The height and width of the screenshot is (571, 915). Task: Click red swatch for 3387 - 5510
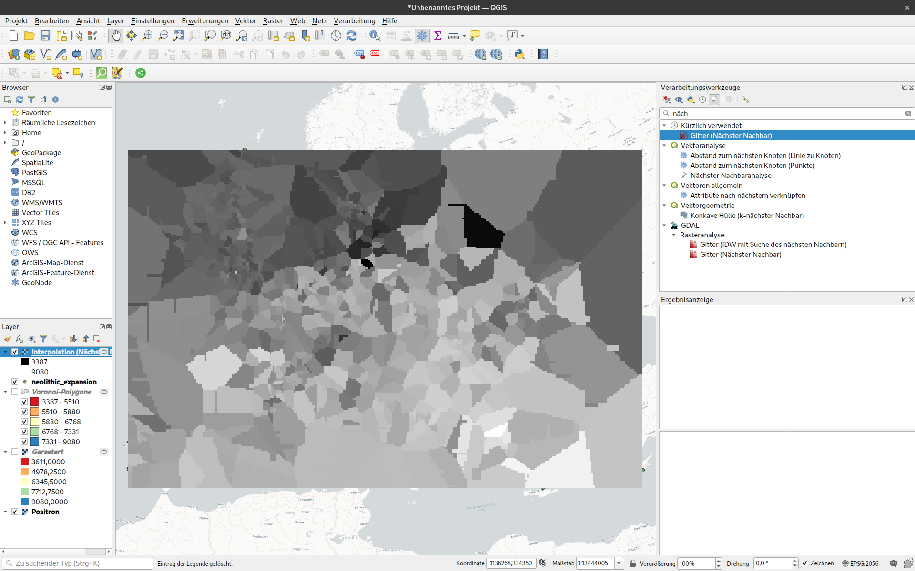tap(35, 402)
